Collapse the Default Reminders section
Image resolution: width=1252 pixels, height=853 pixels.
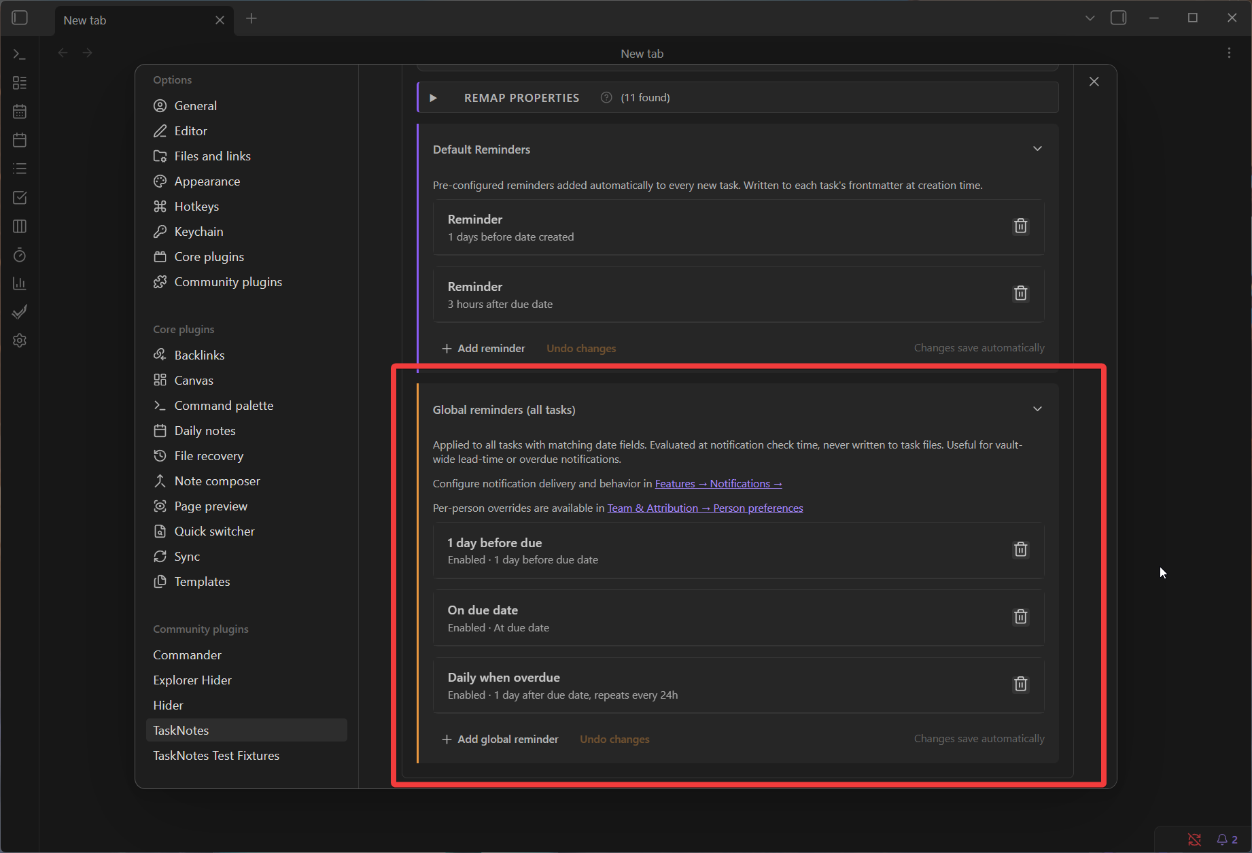1038,147
